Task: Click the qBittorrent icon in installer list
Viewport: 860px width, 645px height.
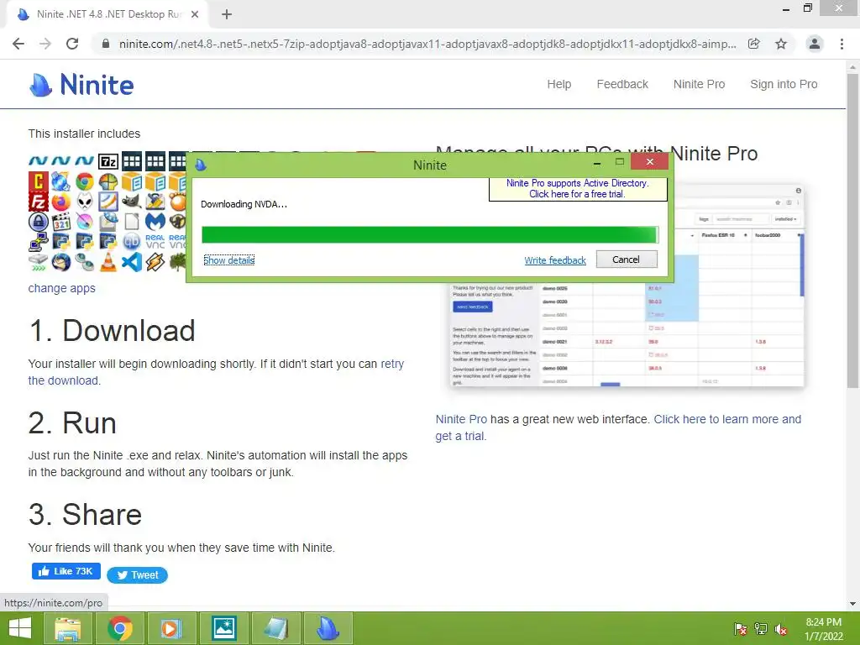Action: click(x=132, y=241)
